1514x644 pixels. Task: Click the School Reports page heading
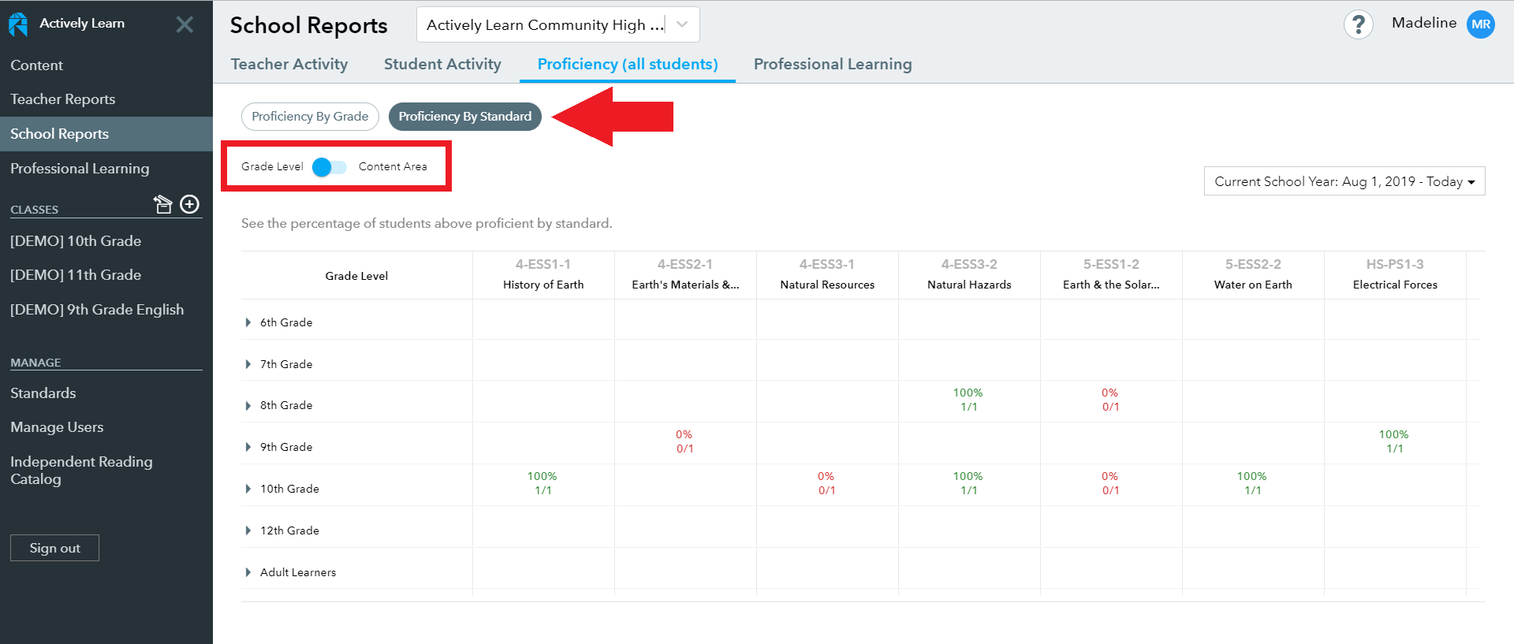(x=308, y=25)
